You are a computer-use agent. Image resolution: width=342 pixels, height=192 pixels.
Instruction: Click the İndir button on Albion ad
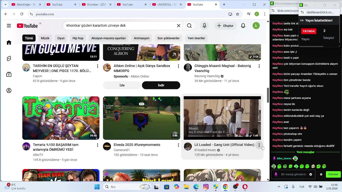(161, 85)
